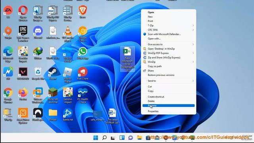Choose Print in the context menu

click(x=168, y=21)
